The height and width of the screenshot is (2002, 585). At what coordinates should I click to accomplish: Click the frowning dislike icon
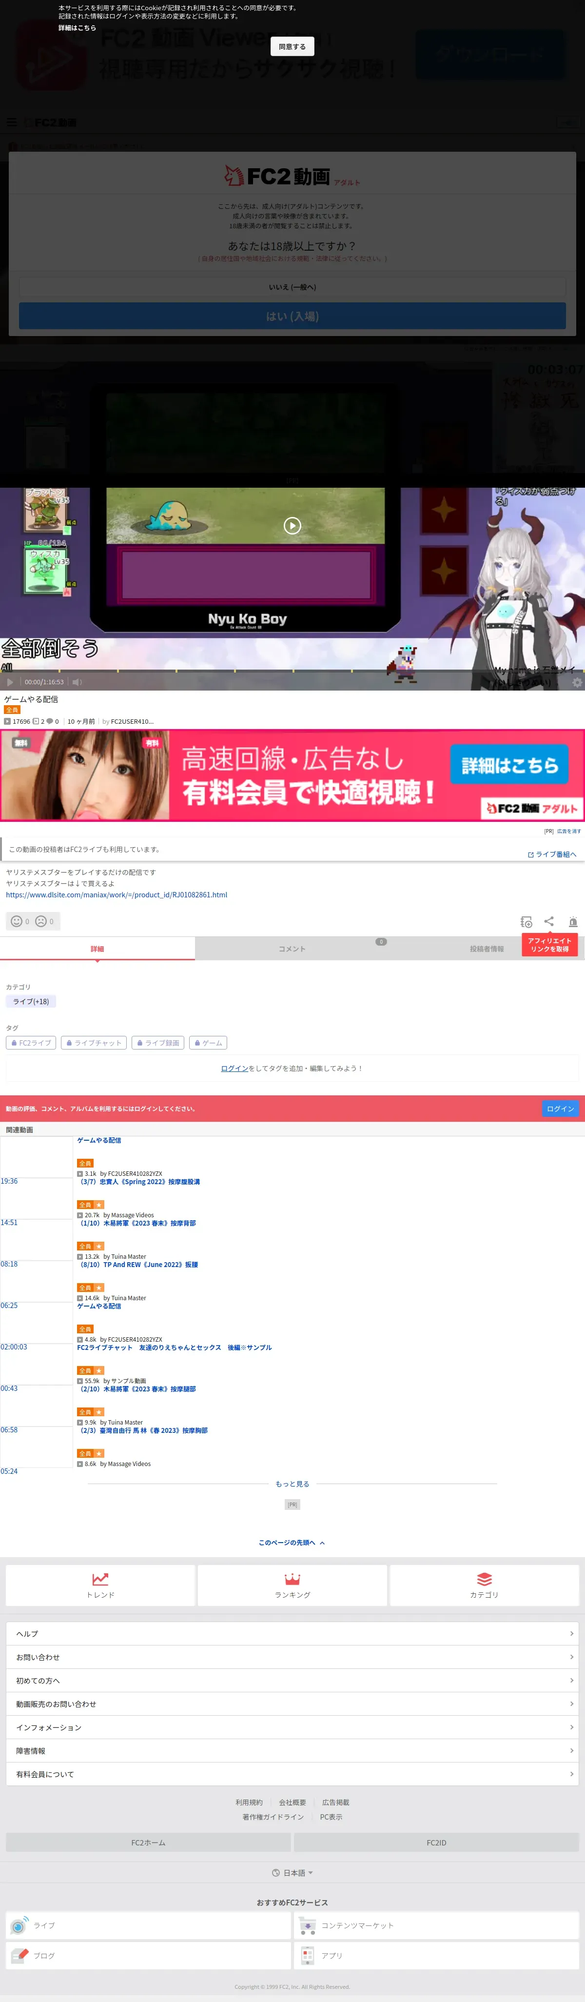pyautogui.click(x=41, y=921)
